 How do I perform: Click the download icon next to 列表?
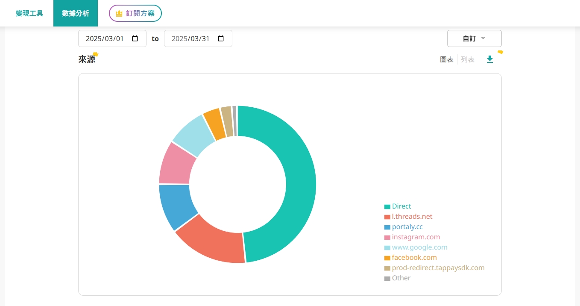click(x=490, y=59)
